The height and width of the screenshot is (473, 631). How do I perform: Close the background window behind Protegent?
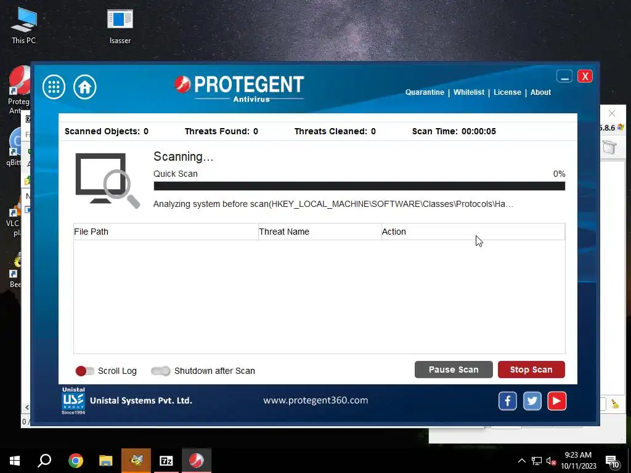pos(612,113)
